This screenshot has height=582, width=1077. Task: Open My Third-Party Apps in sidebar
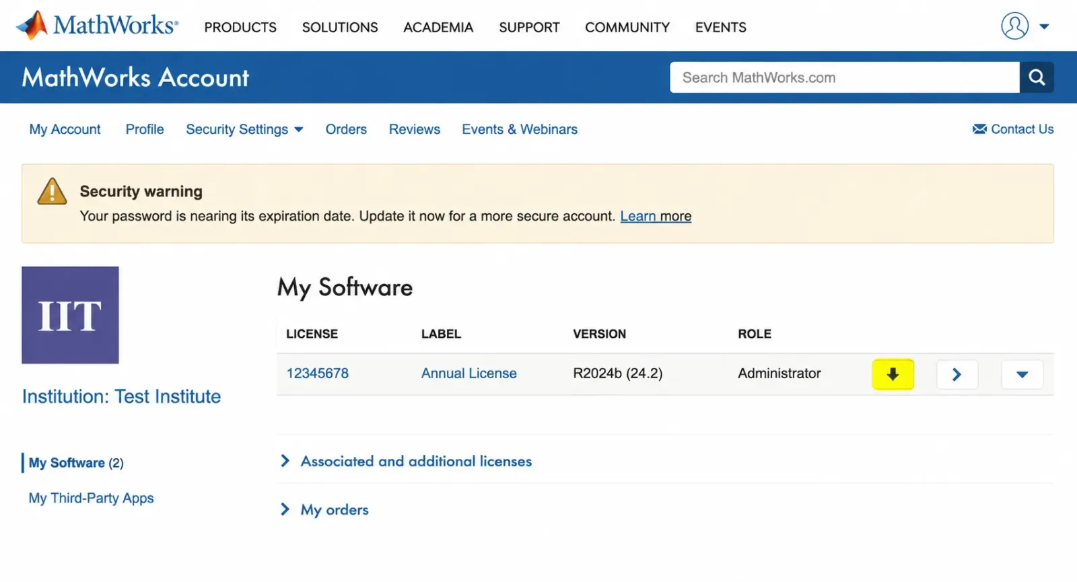pos(91,498)
